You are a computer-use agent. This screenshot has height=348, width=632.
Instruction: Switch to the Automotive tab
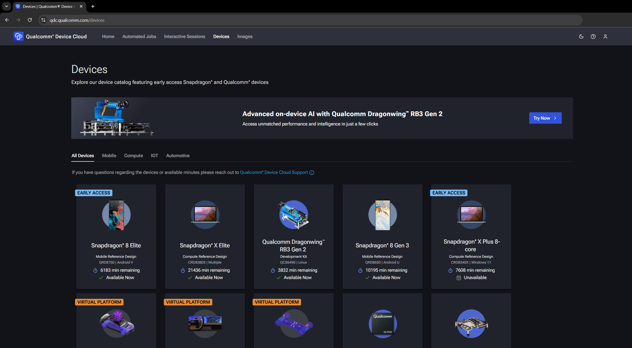click(x=178, y=156)
